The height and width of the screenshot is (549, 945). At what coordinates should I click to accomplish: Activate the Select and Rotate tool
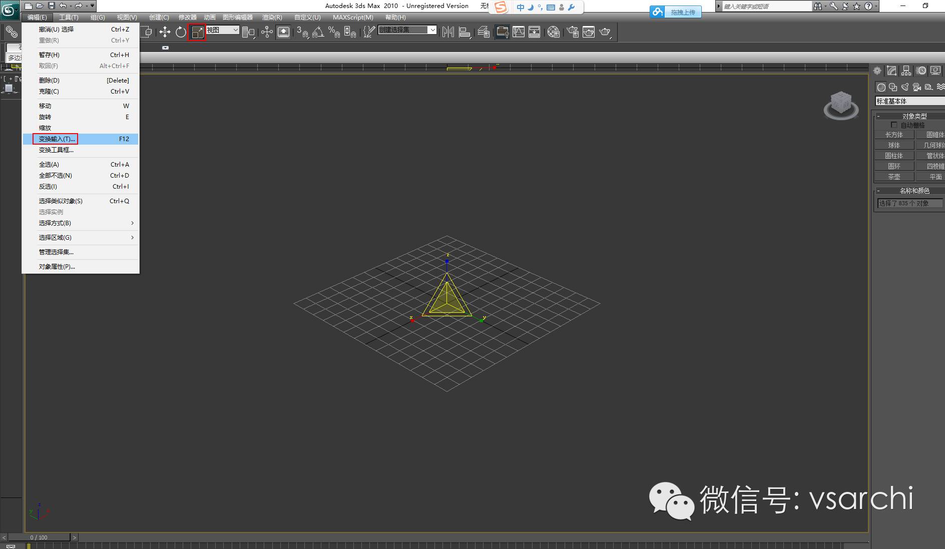(x=181, y=32)
